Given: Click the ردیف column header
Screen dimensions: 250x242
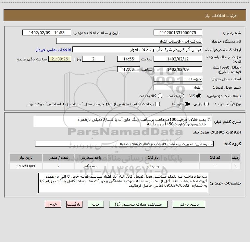Looking at the screenshot, I should click(x=236, y=158).
